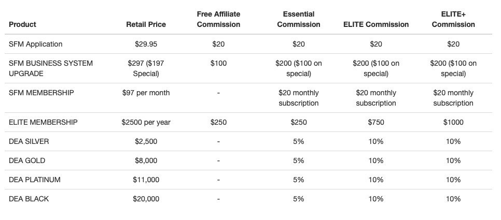Screen dimensions: 501x220
Task: Click the DEA GOLD $8,000 price
Action: 146,160
